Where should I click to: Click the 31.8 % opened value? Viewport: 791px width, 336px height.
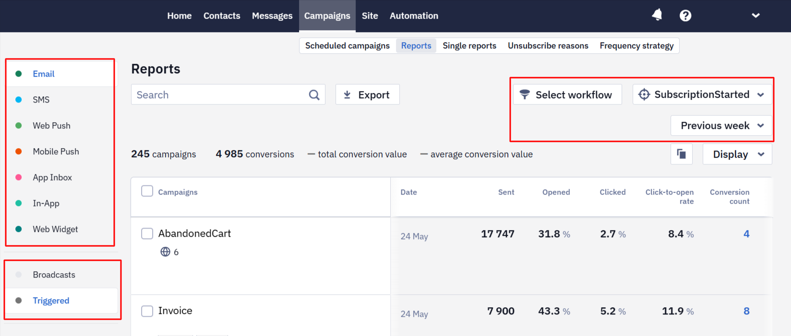point(554,234)
